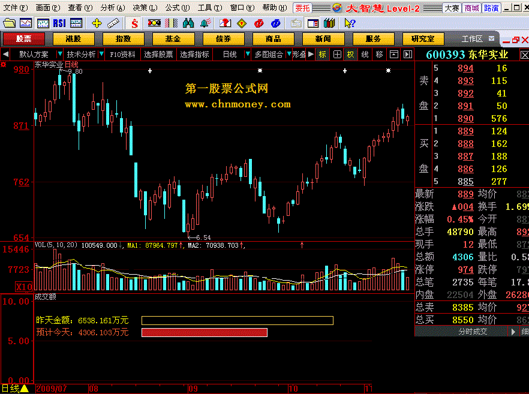Switch to the 港股 tab

pyautogui.click(x=74, y=39)
